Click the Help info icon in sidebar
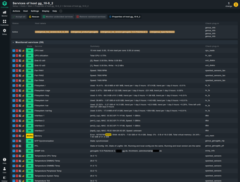 pyautogui.click(x=4, y=160)
